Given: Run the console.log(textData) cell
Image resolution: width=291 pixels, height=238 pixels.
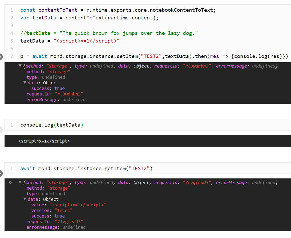Looking at the screenshot, I should point(1,130).
